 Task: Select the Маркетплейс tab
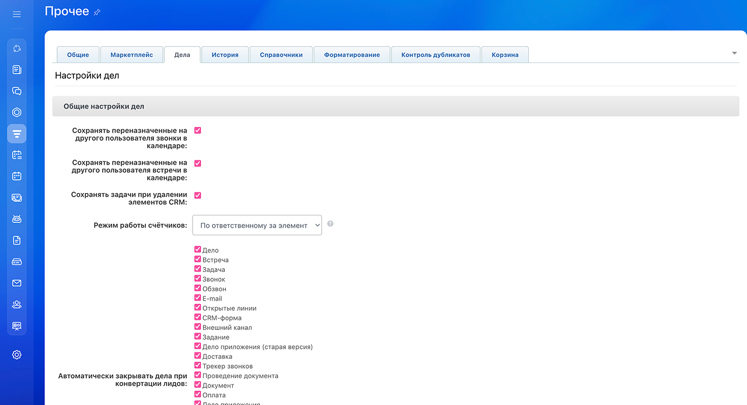point(131,55)
